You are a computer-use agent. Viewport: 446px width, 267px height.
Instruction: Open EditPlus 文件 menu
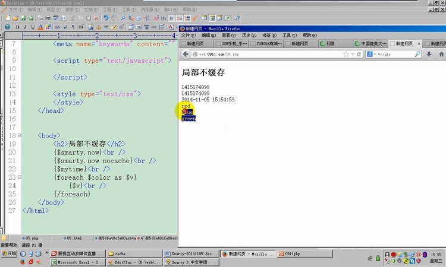point(16,9)
